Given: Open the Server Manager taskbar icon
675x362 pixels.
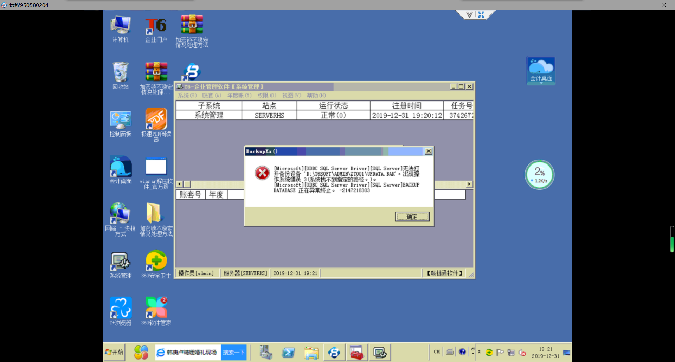Looking at the screenshot, I should pyautogui.click(x=266, y=352).
